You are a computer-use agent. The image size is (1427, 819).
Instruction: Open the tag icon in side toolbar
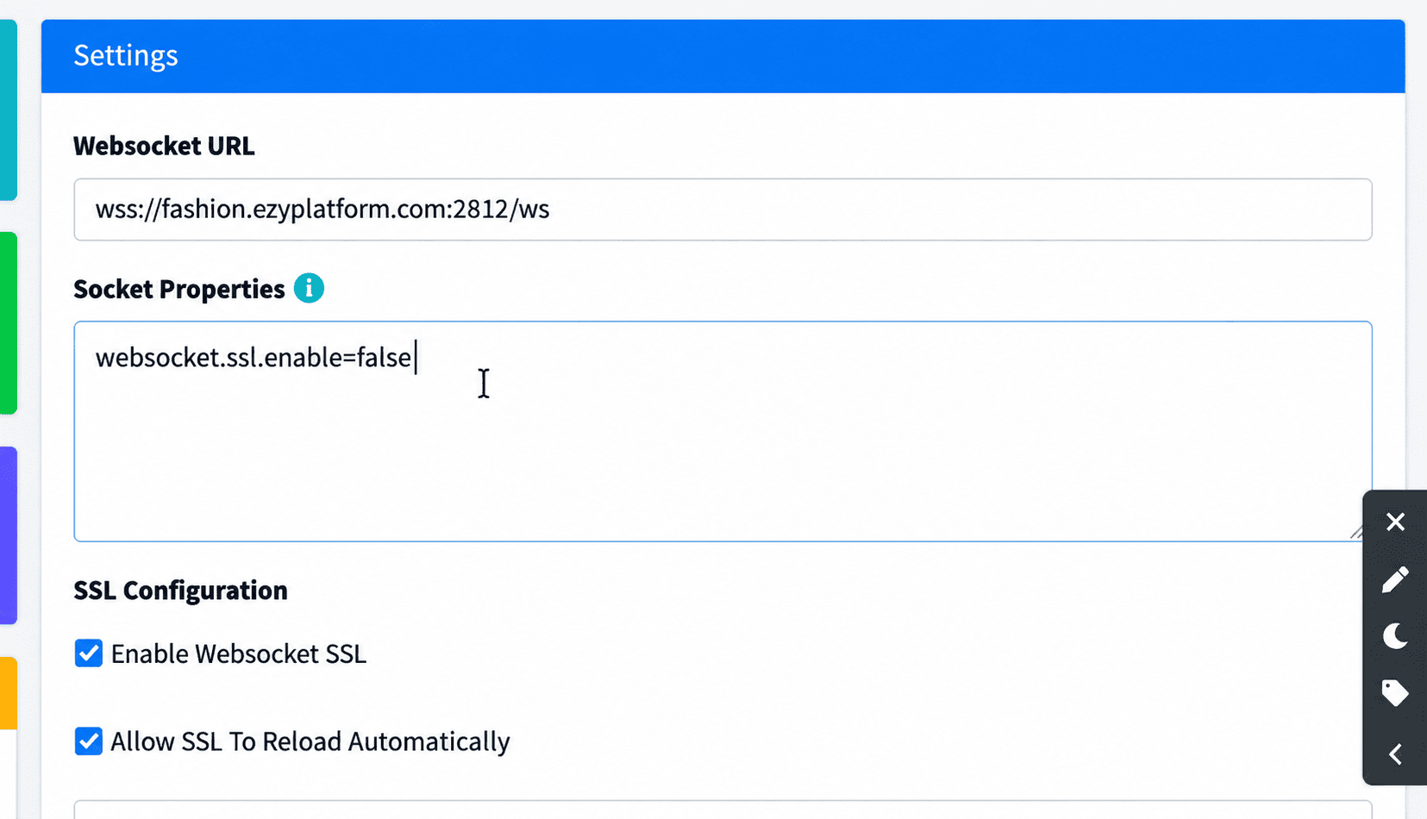point(1395,693)
